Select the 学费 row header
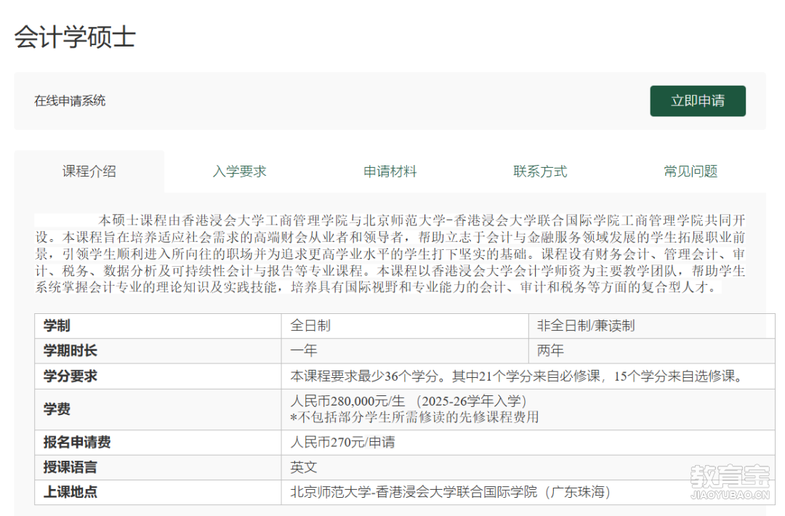Viewport: 785px width, 516px height. point(158,409)
